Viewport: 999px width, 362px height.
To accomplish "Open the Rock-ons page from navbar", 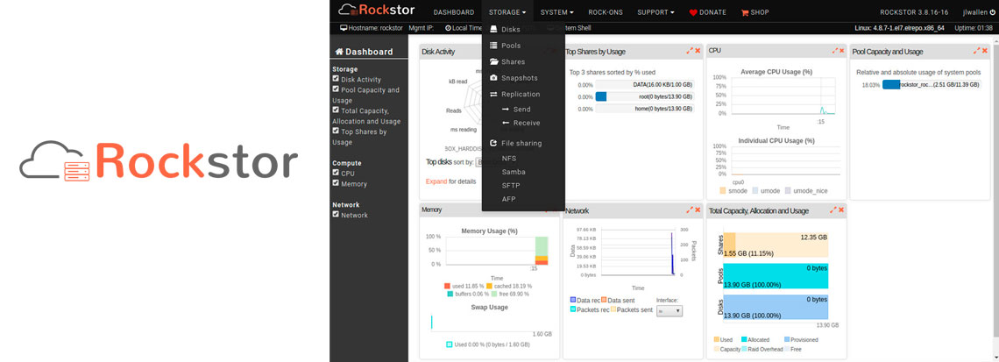I will pyautogui.click(x=606, y=12).
